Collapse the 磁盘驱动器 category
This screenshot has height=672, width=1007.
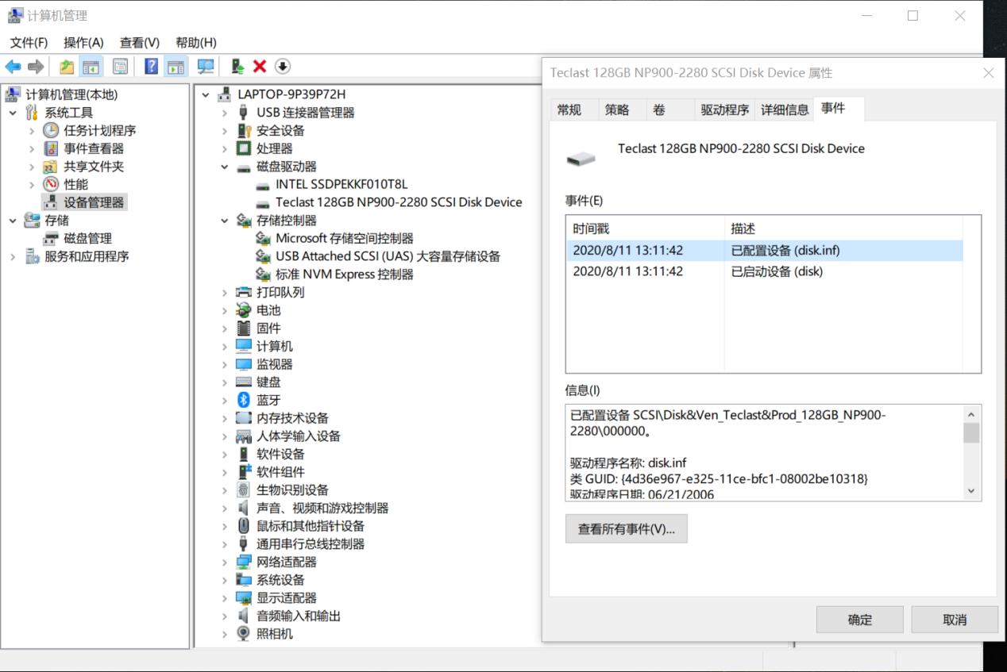pyautogui.click(x=223, y=166)
